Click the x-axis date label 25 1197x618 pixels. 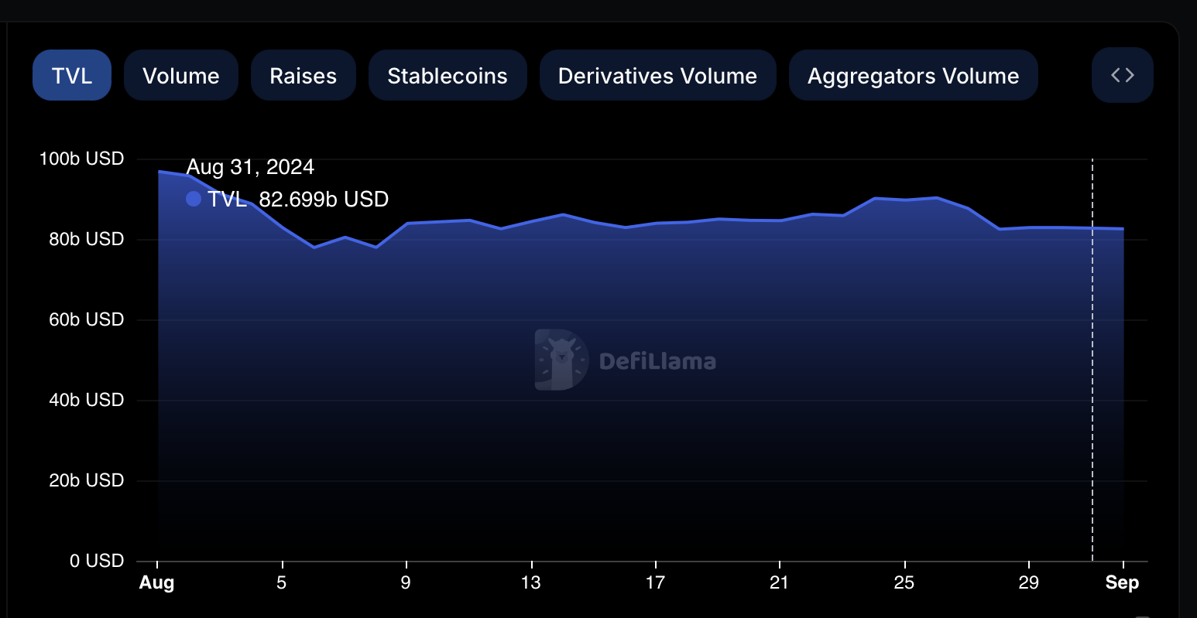click(x=904, y=582)
